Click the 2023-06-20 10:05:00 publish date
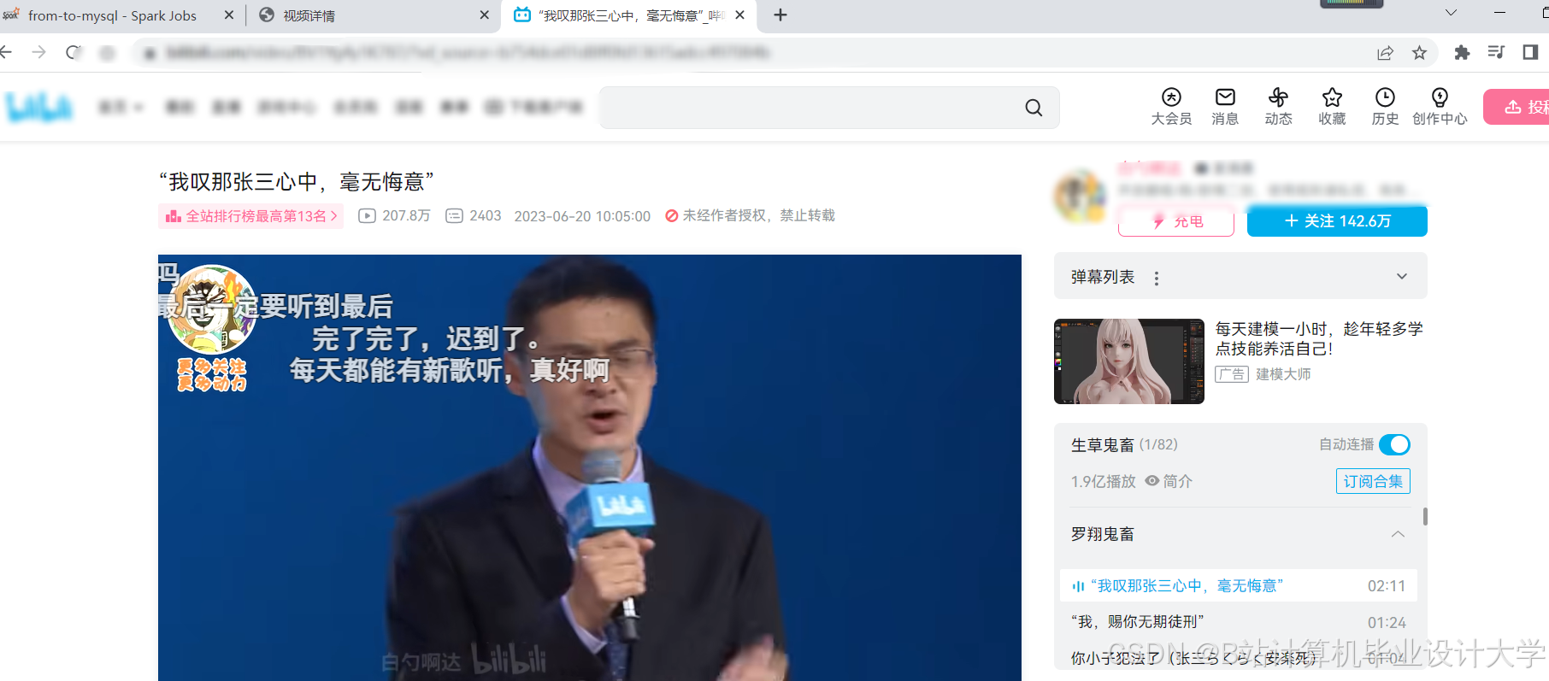The image size is (1549, 681). pos(582,216)
